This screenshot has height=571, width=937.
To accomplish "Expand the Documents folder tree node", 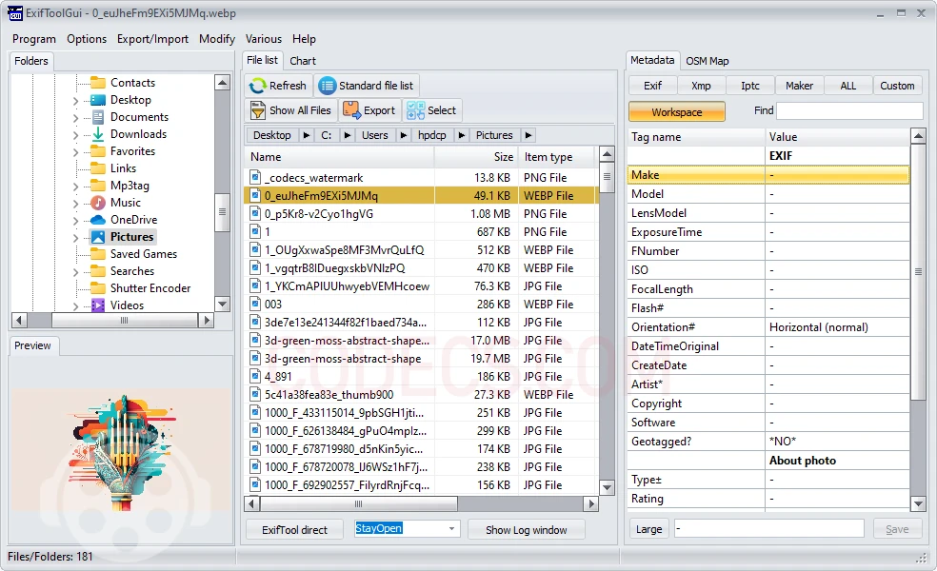I will click(76, 117).
